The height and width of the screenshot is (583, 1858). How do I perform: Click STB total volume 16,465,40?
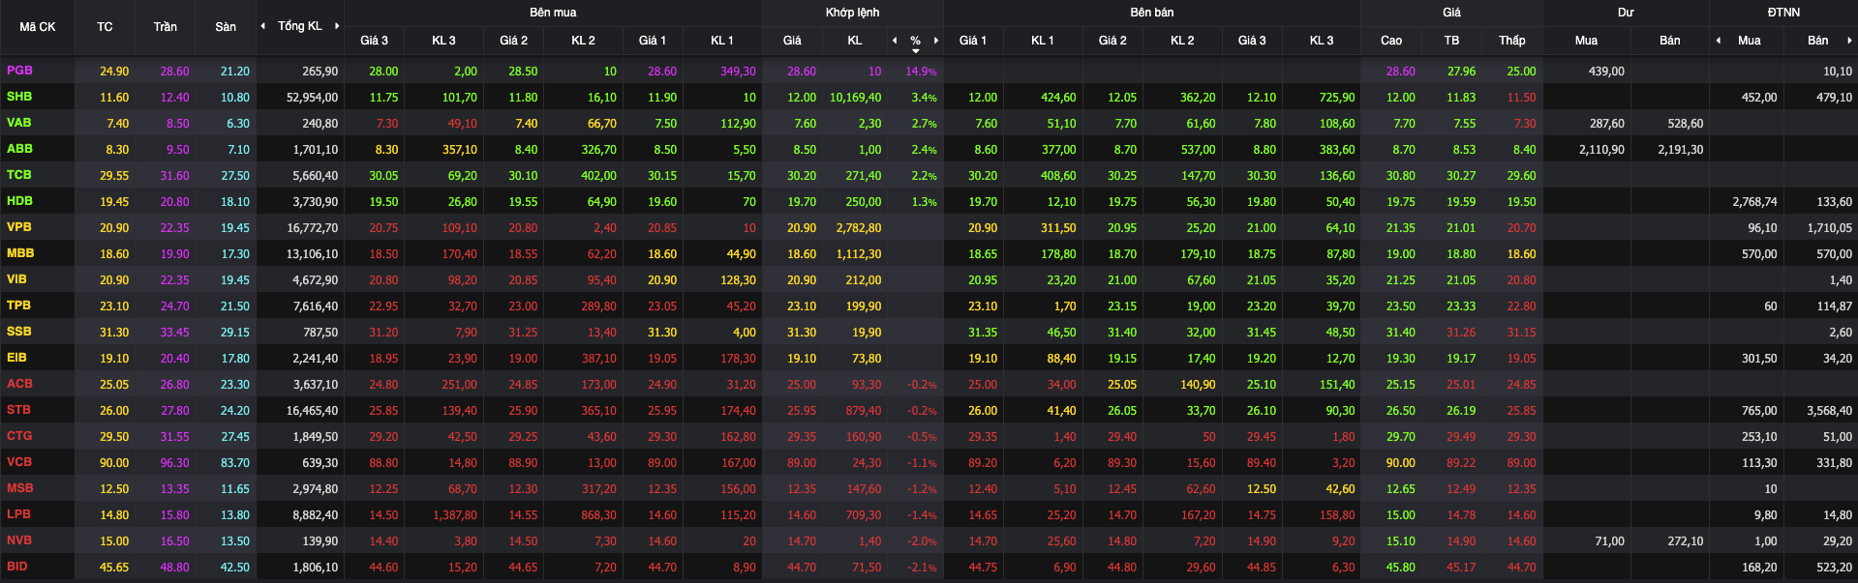(x=312, y=411)
